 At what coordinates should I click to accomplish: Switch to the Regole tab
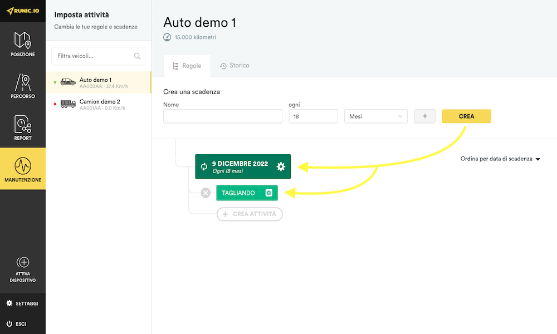pos(187,66)
